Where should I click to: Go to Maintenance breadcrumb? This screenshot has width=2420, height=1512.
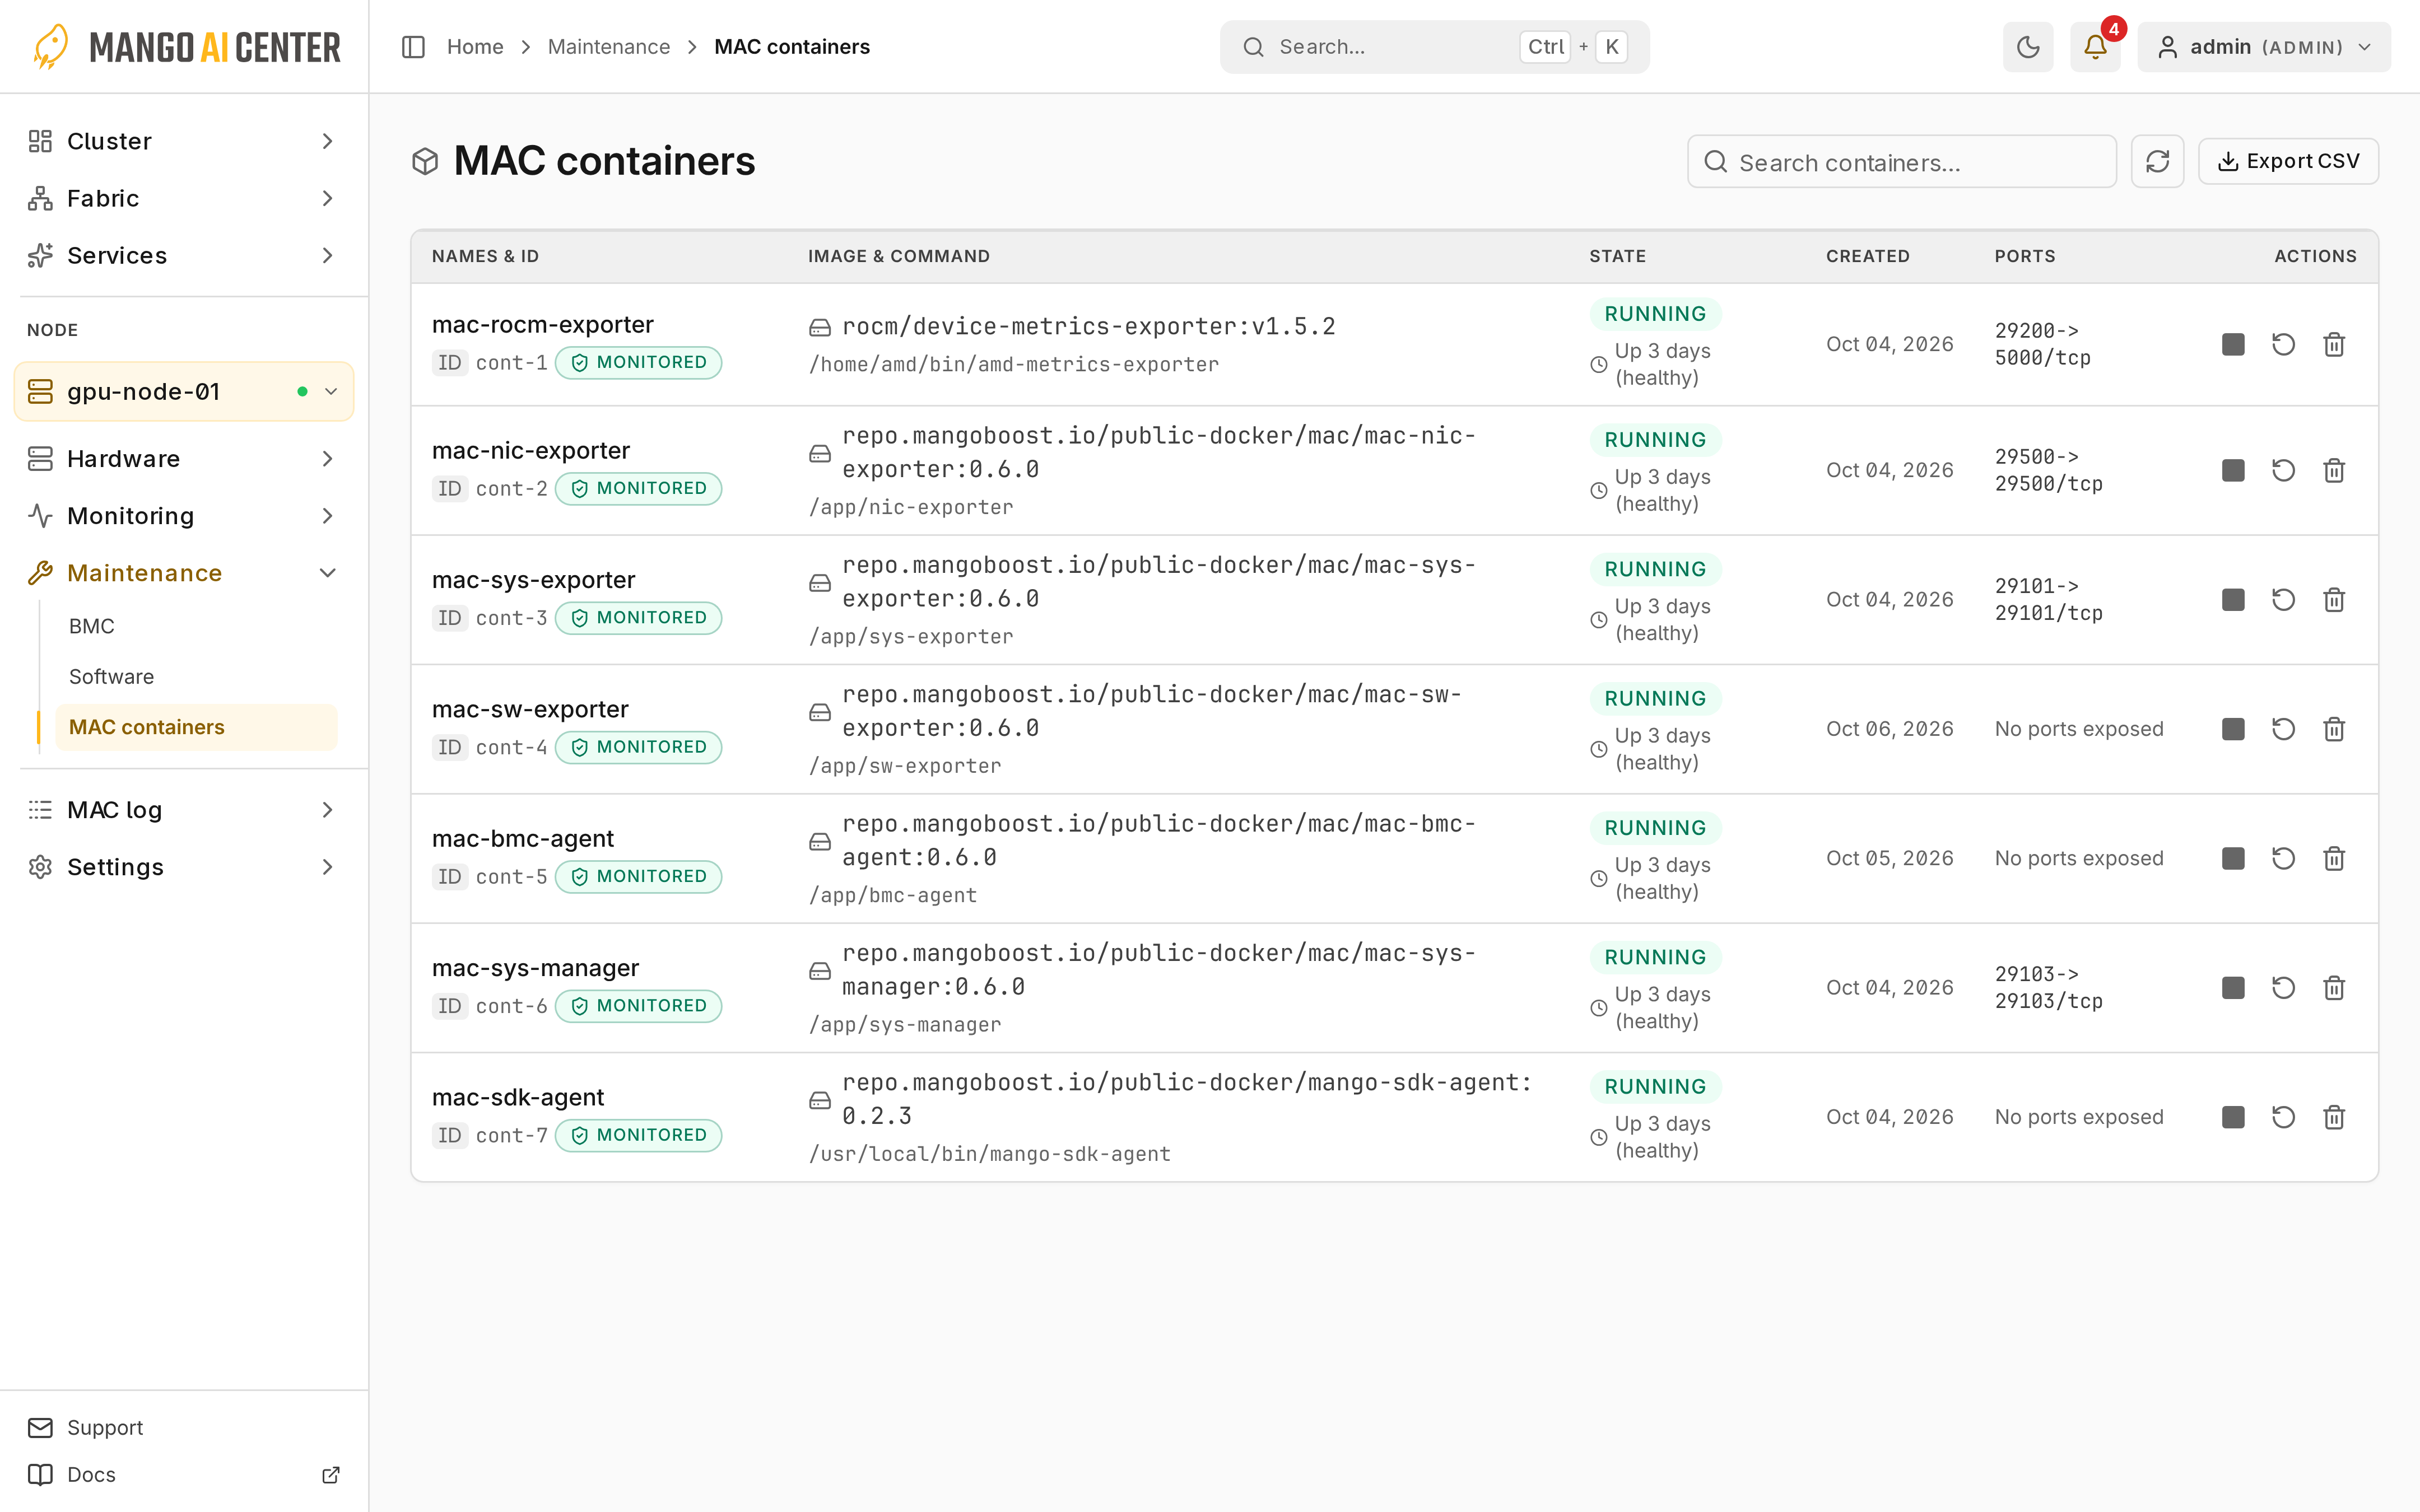pos(608,47)
